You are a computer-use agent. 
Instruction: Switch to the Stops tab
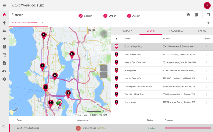[x=151, y=31]
